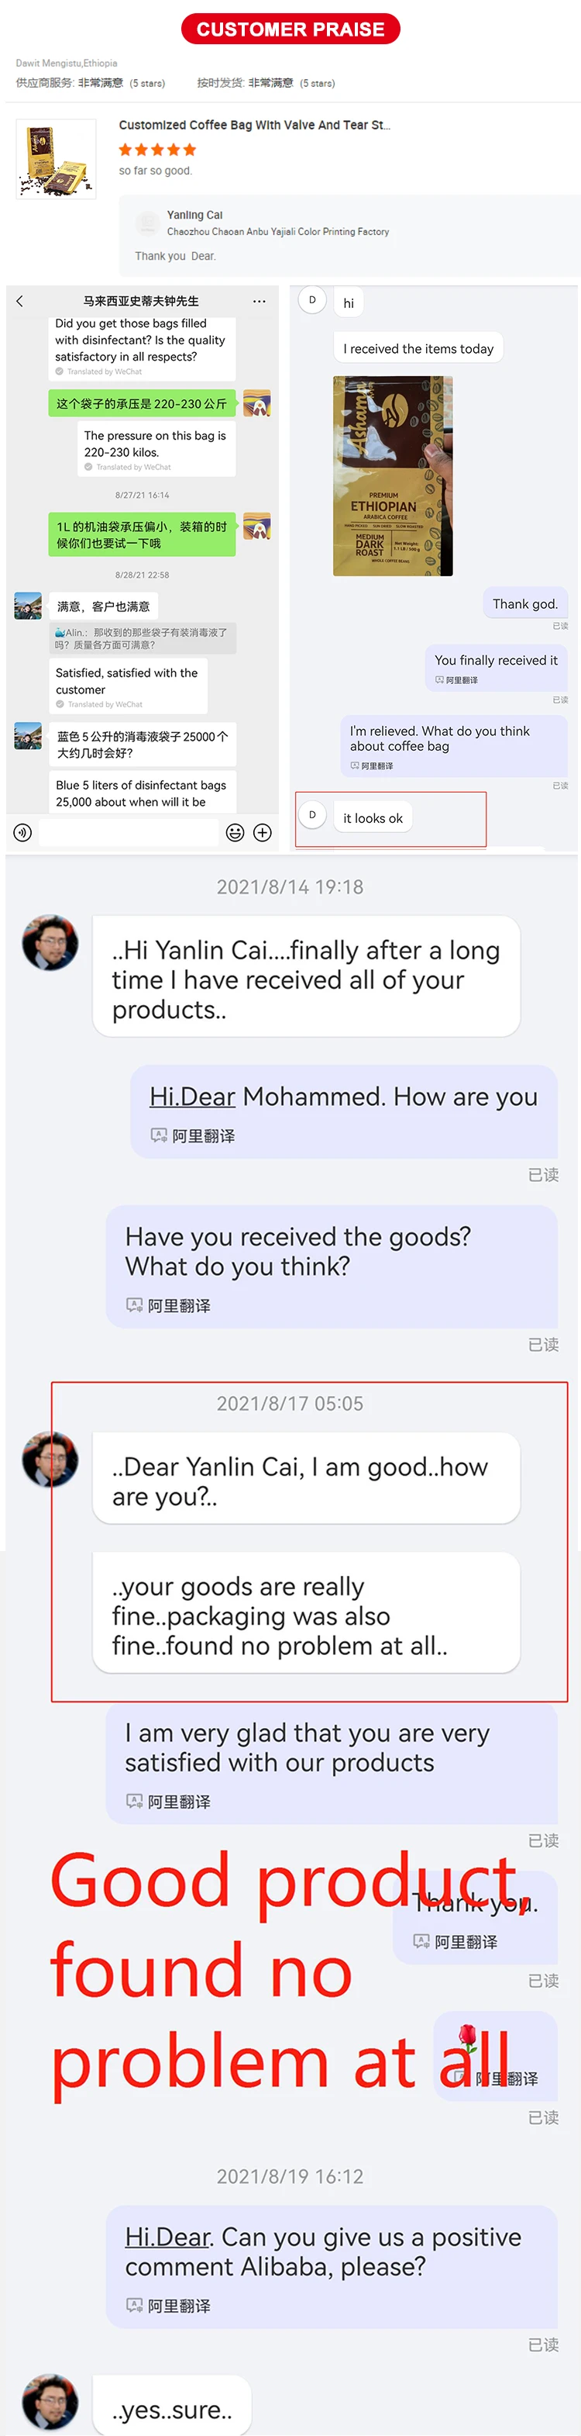This screenshot has height=2436, width=581.
Task: Tap Mohammed's avatar at 2021/8/14 message
Action: (x=50, y=942)
